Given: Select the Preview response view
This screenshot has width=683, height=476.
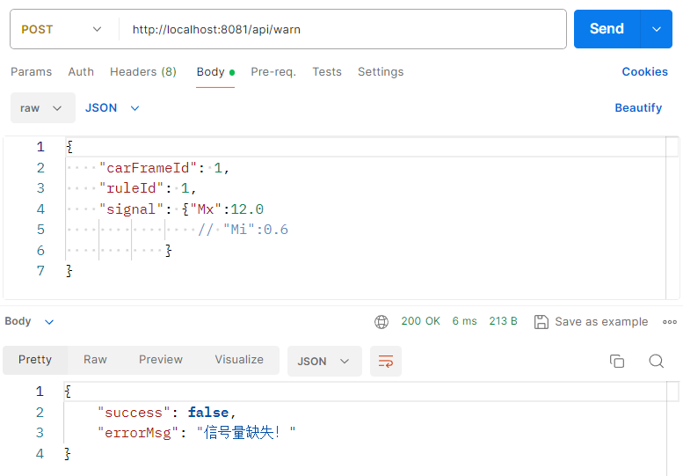Looking at the screenshot, I should (x=161, y=360).
